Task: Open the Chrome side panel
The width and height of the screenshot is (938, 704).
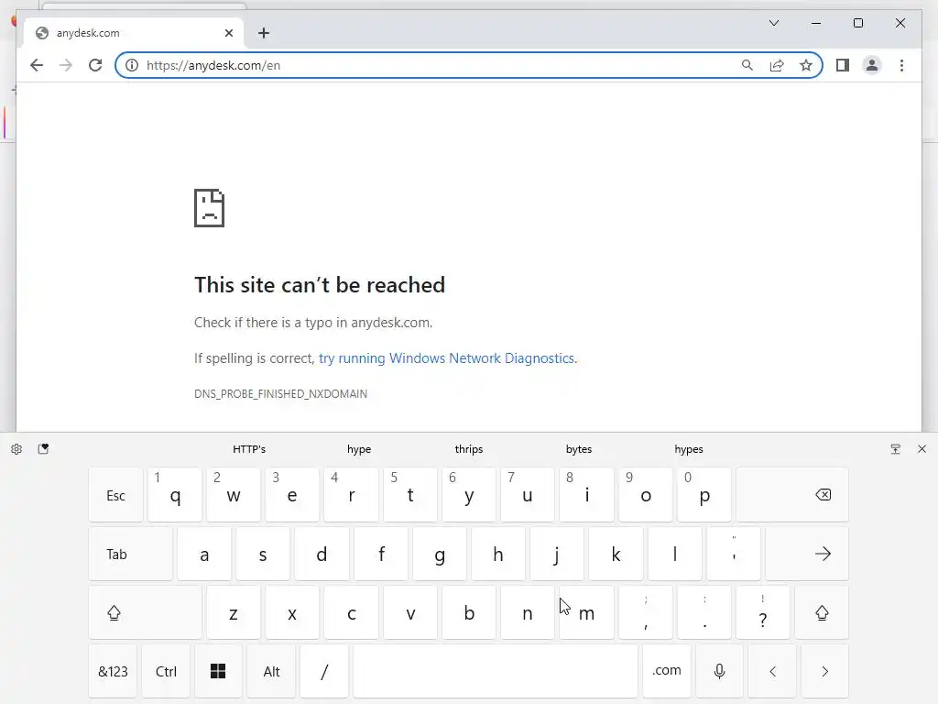Action: (843, 65)
